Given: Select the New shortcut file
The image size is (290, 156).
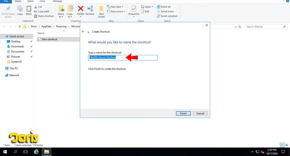Looking at the screenshot, I should click(x=49, y=39).
